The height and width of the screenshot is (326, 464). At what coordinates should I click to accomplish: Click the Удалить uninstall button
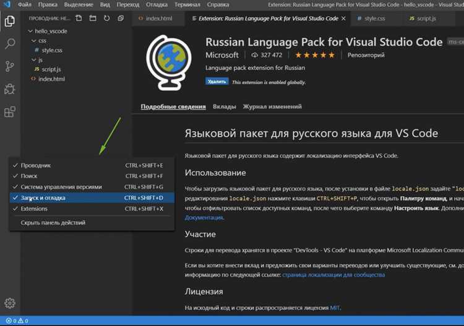pos(217,82)
